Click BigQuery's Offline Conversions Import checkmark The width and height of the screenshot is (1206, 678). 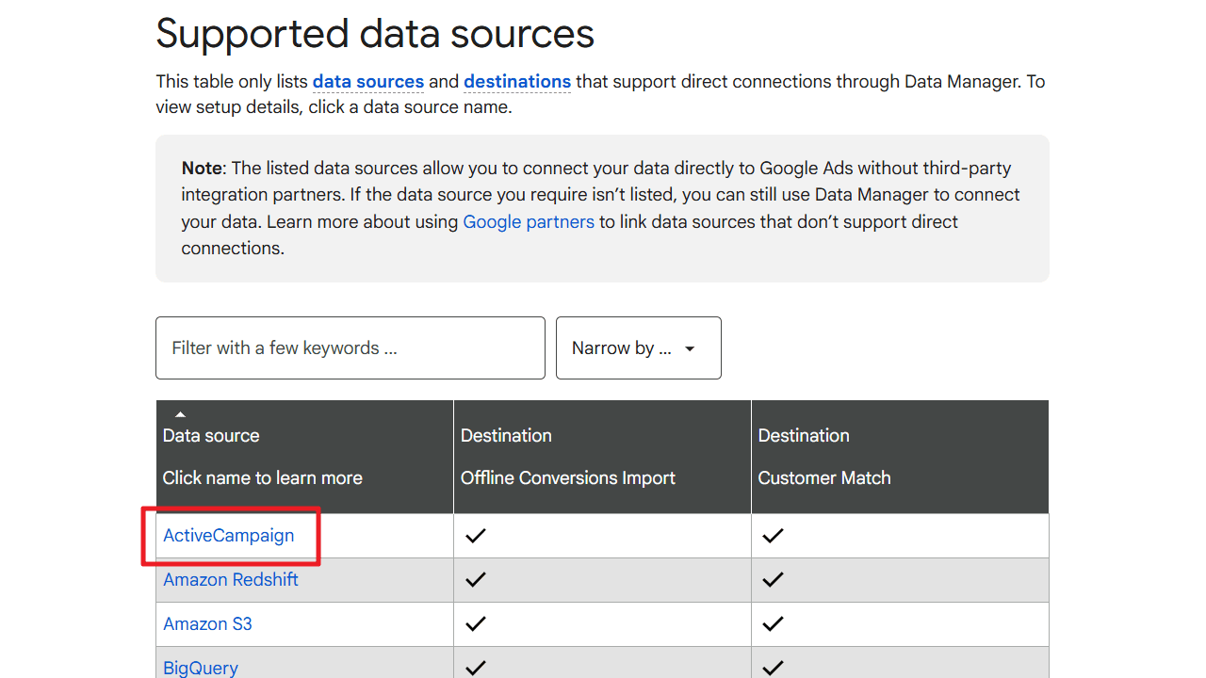click(x=476, y=667)
